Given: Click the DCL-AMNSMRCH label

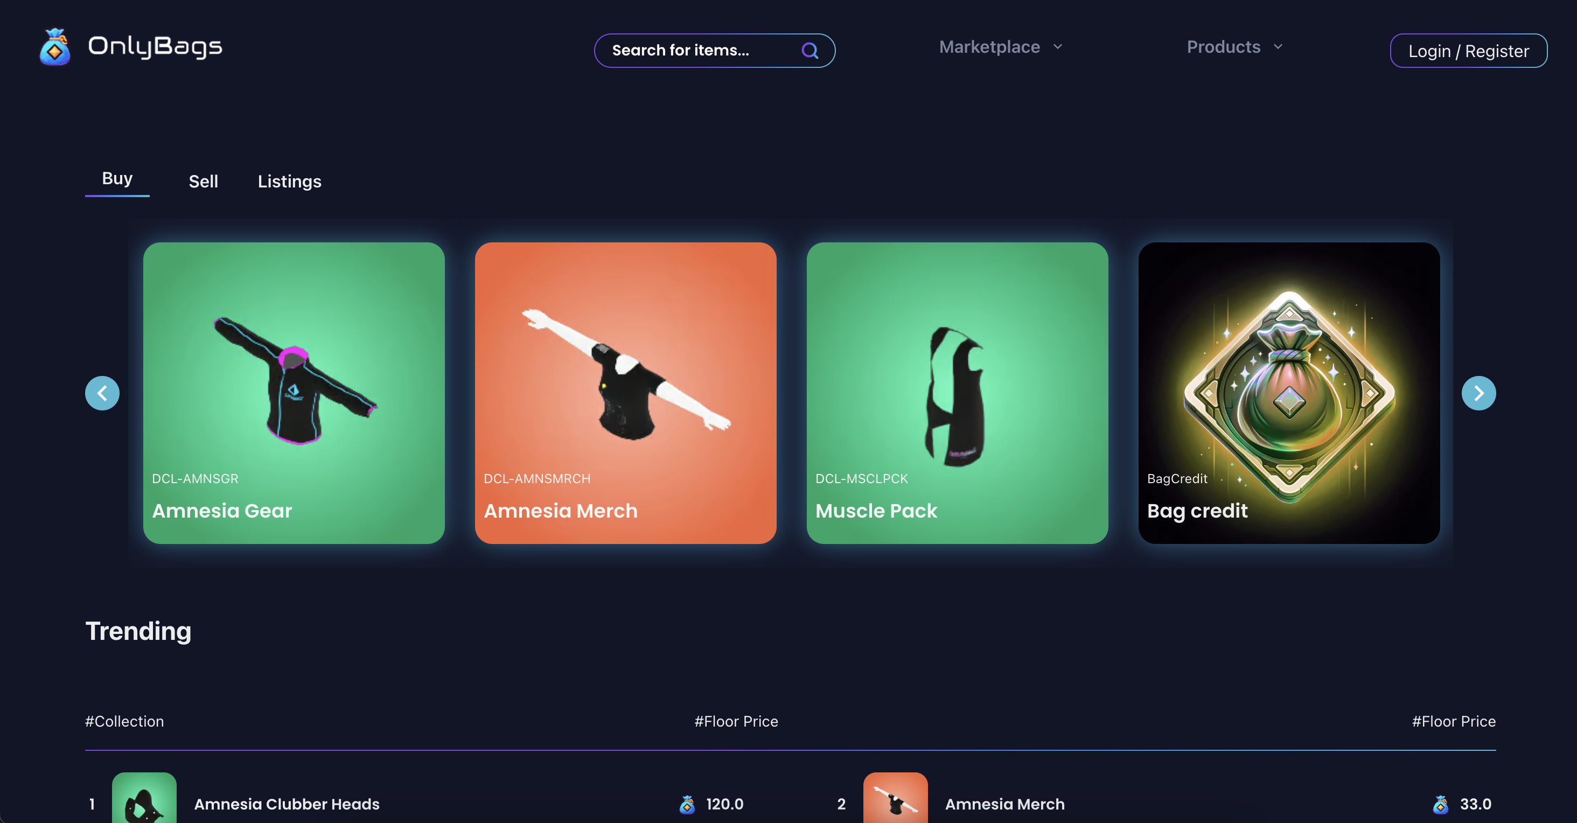Looking at the screenshot, I should click(537, 479).
